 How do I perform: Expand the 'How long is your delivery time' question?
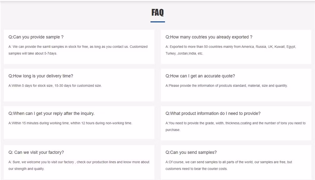pos(41,76)
